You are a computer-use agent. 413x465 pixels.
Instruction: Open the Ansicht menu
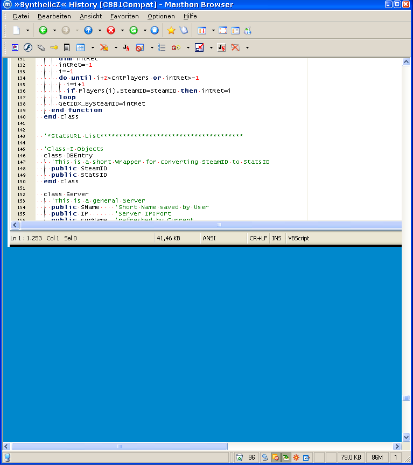[x=90, y=16]
